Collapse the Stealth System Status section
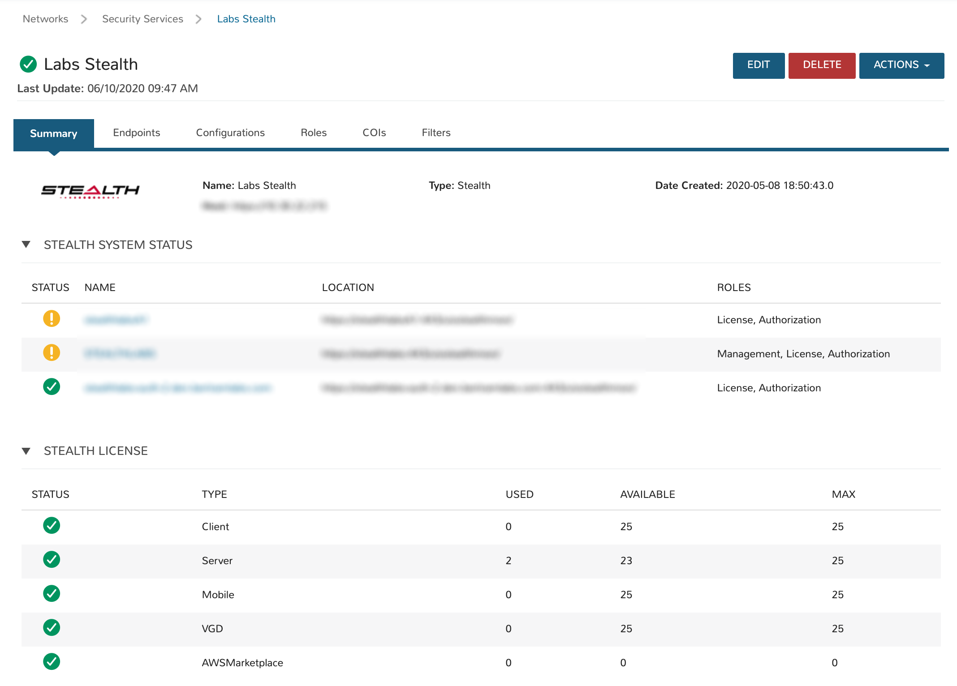The width and height of the screenshot is (957, 686). [26, 244]
